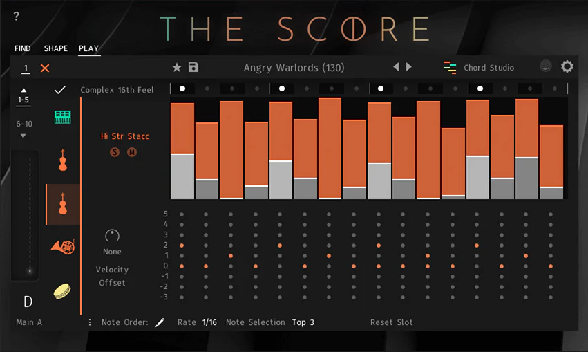Go to next preset arrow
Viewport: 588px width, 352px height.
click(x=409, y=67)
